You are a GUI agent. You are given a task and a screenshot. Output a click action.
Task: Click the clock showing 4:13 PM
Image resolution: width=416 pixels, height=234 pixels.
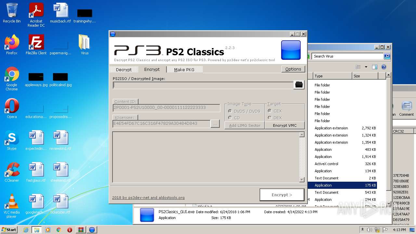tap(399, 230)
